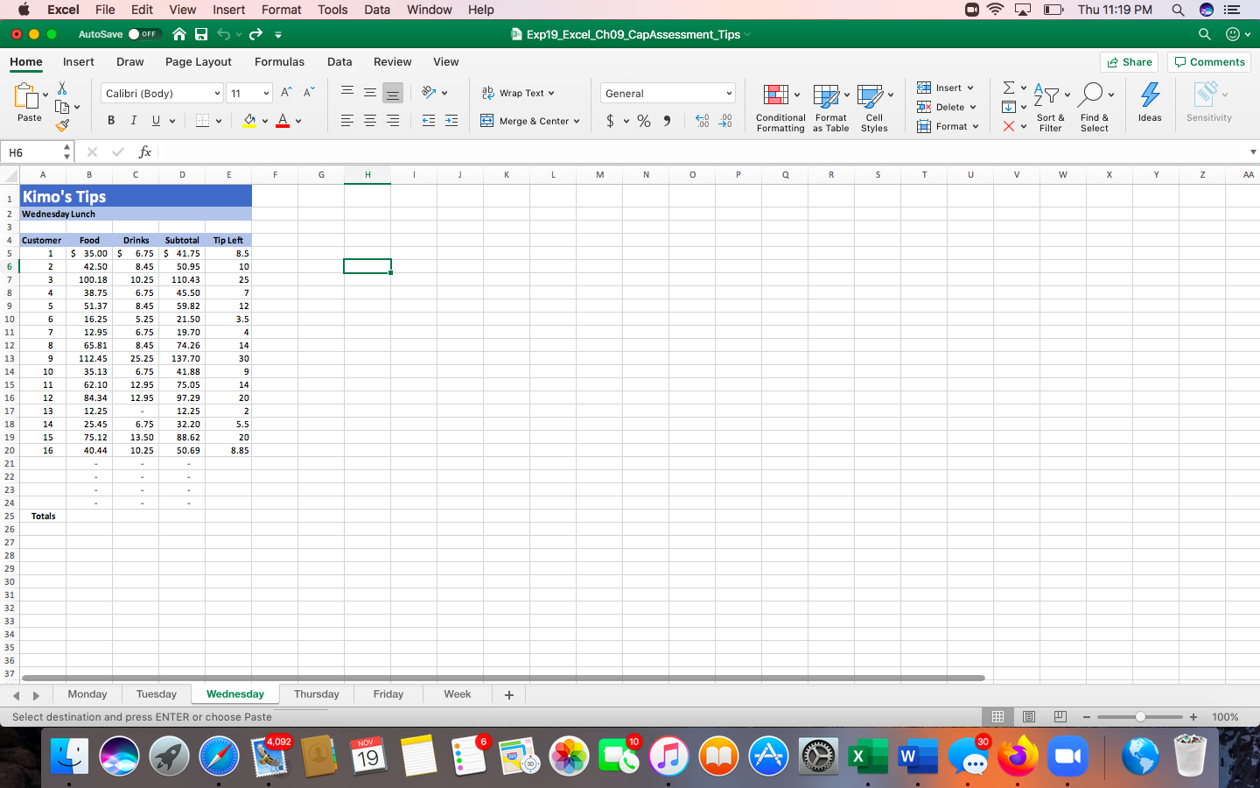Apply the Accounting number format with dollar sign
The height and width of the screenshot is (788, 1260).
click(612, 121)
